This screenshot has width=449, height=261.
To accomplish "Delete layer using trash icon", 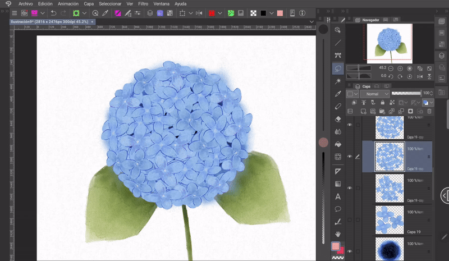I will [x=428, y=112].
